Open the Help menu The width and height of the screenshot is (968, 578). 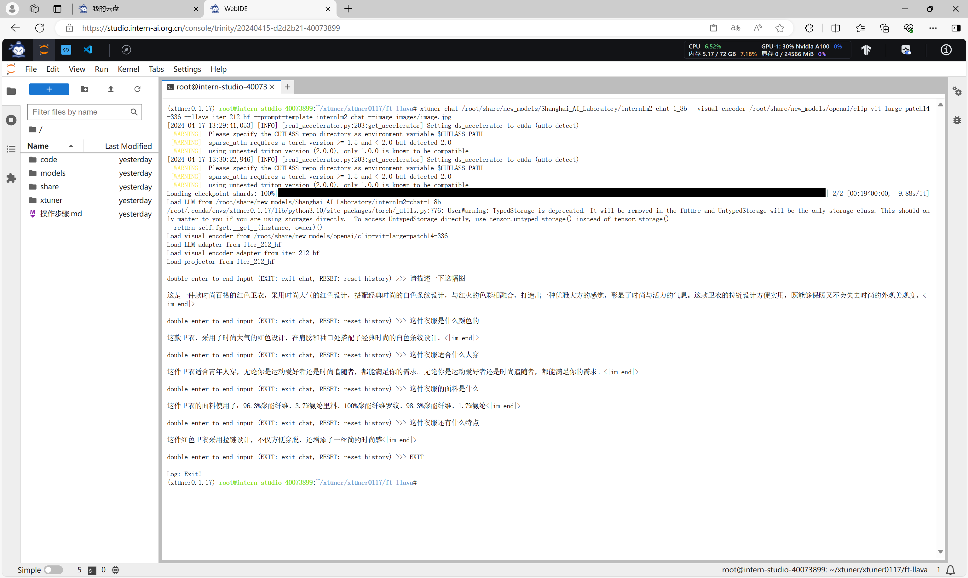pos(218,69)
